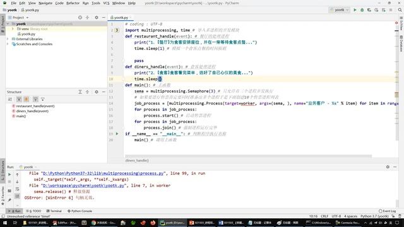Toggle layout restore icon in Run sidebar
Screen dimensions: 404x227
click(x=9, y=190)
